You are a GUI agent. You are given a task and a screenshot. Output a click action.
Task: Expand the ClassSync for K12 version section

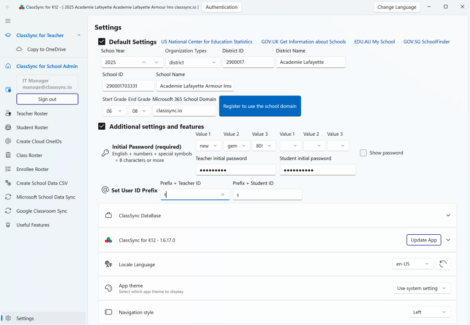(448, 240)
